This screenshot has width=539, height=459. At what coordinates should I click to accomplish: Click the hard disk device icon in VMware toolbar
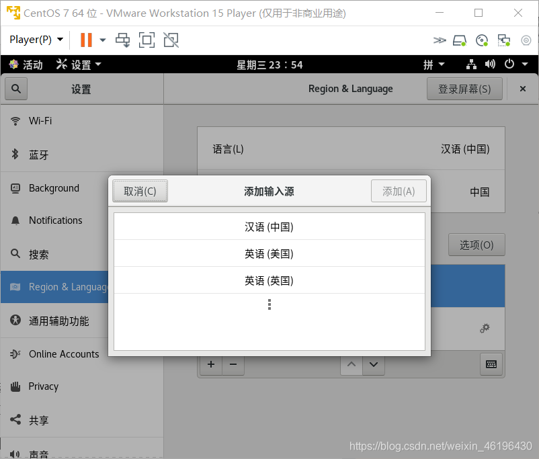point(460,40)
